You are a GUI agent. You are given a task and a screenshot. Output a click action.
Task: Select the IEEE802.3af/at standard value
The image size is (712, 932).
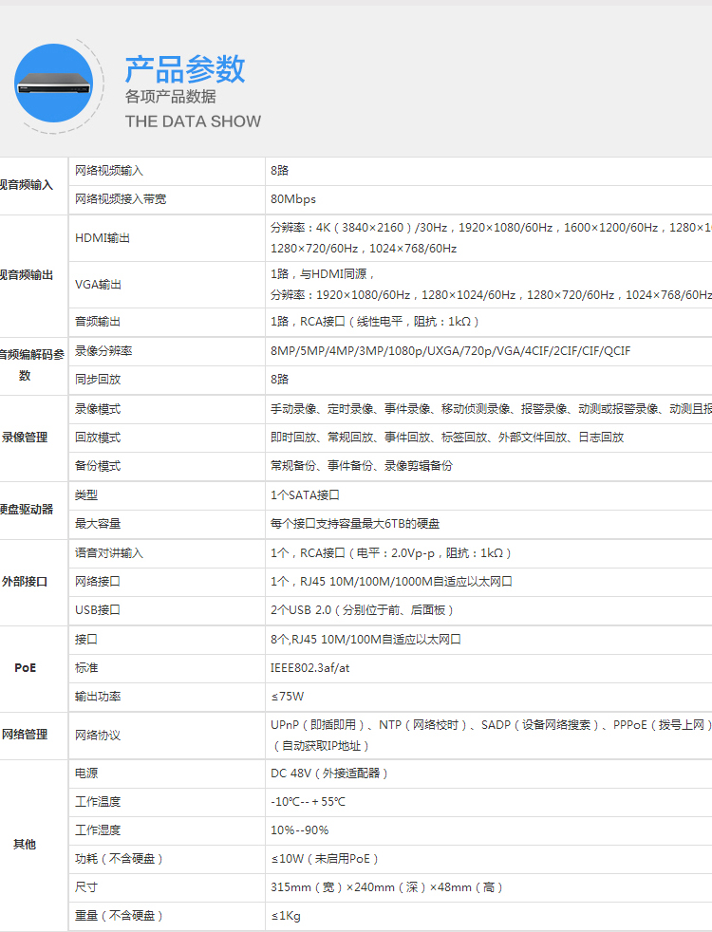coord(309,668)
